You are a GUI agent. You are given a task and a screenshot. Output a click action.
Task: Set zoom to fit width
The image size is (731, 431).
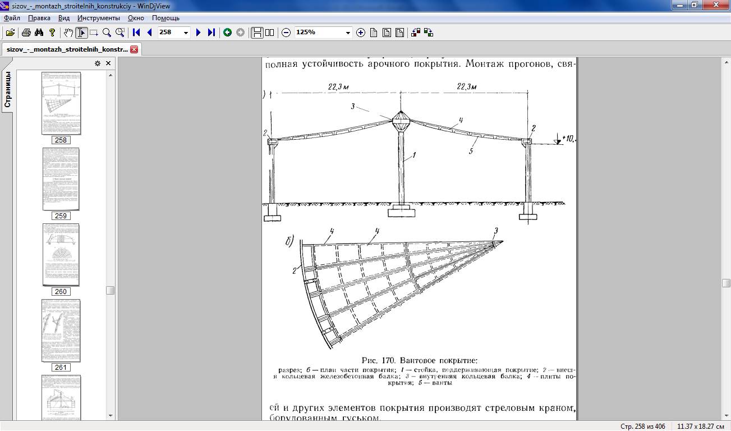click(399, 33)
